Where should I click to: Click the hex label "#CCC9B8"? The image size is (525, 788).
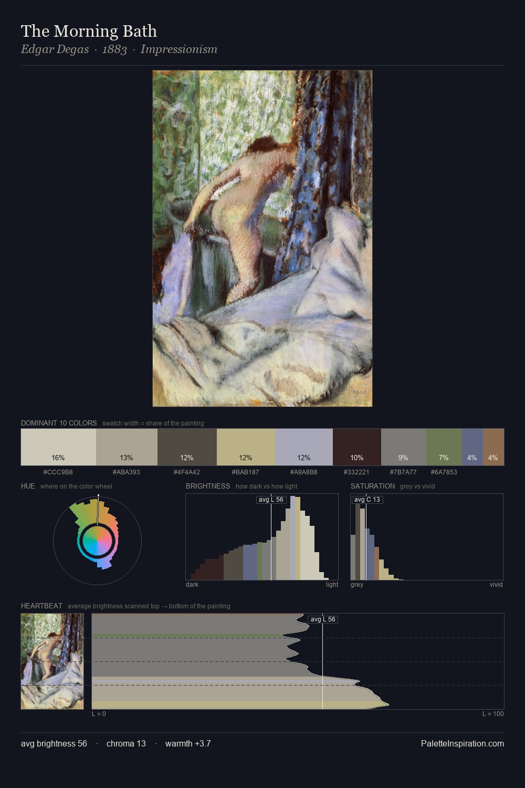tap(58, 472)
